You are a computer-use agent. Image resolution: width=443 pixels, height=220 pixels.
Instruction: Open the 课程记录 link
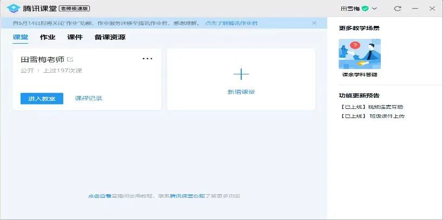(x=88, y=99)
